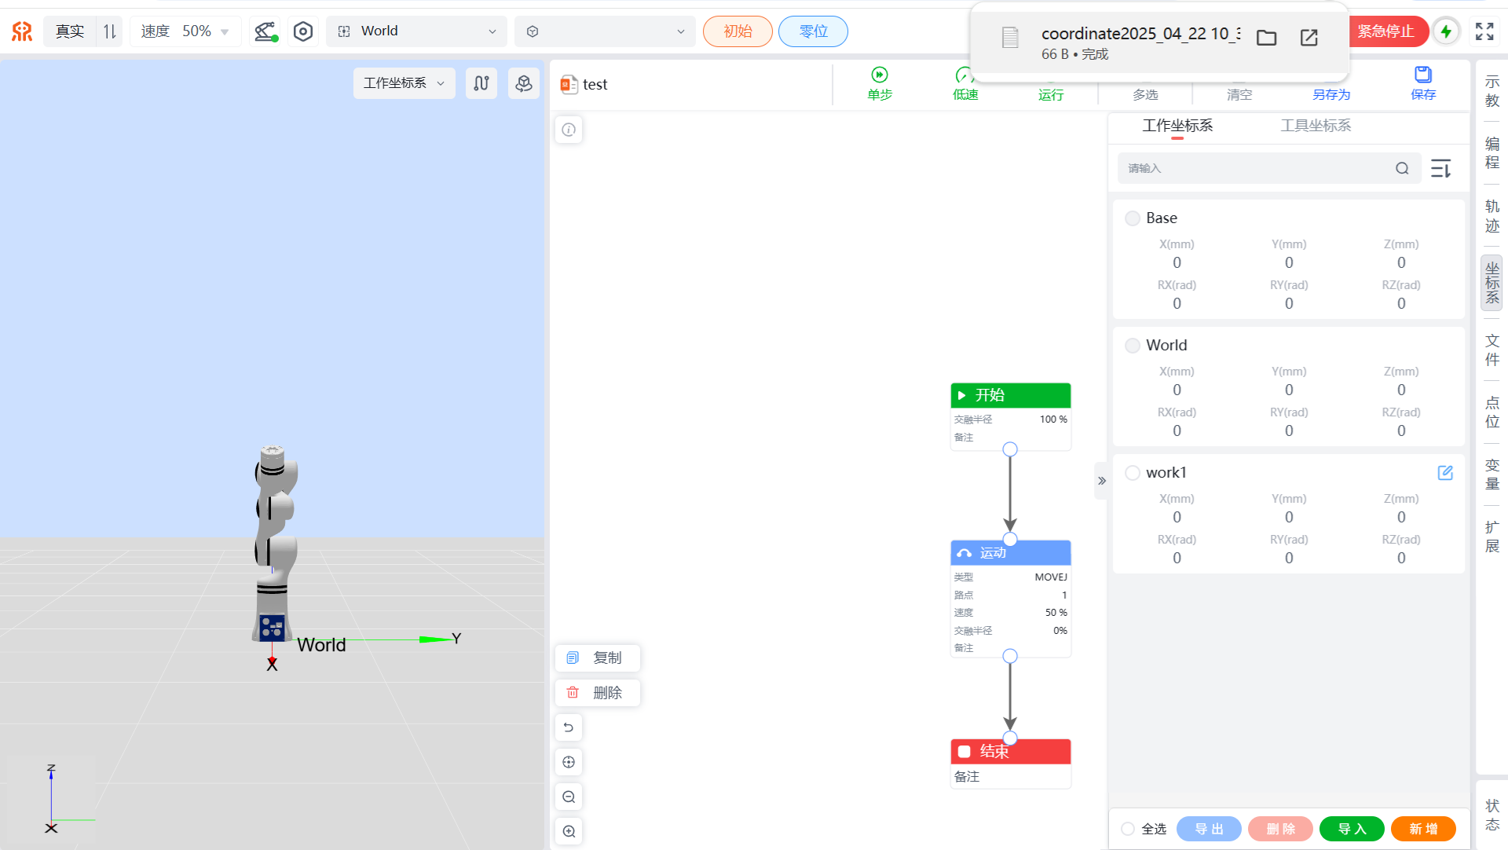Open the edit icon for work1
The image size is (1508, 850).
1444,473
